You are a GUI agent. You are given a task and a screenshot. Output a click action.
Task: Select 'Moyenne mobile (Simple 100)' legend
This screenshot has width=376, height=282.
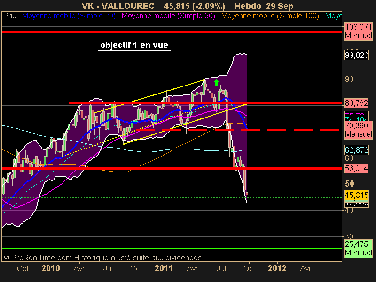[270, 16]
